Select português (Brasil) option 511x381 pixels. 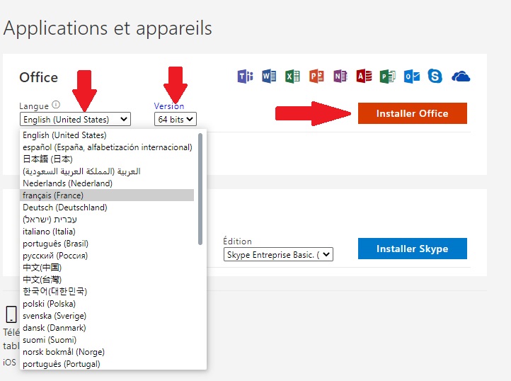[108, 244]
